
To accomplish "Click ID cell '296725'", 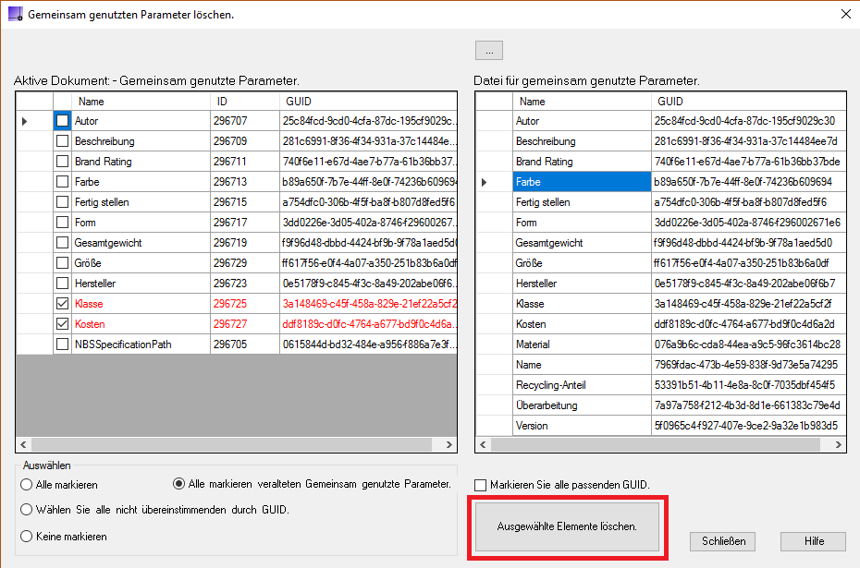I will [245, 304].
